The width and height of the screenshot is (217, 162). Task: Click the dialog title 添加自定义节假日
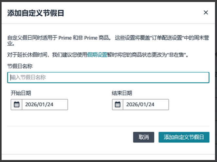coord(35,13)
